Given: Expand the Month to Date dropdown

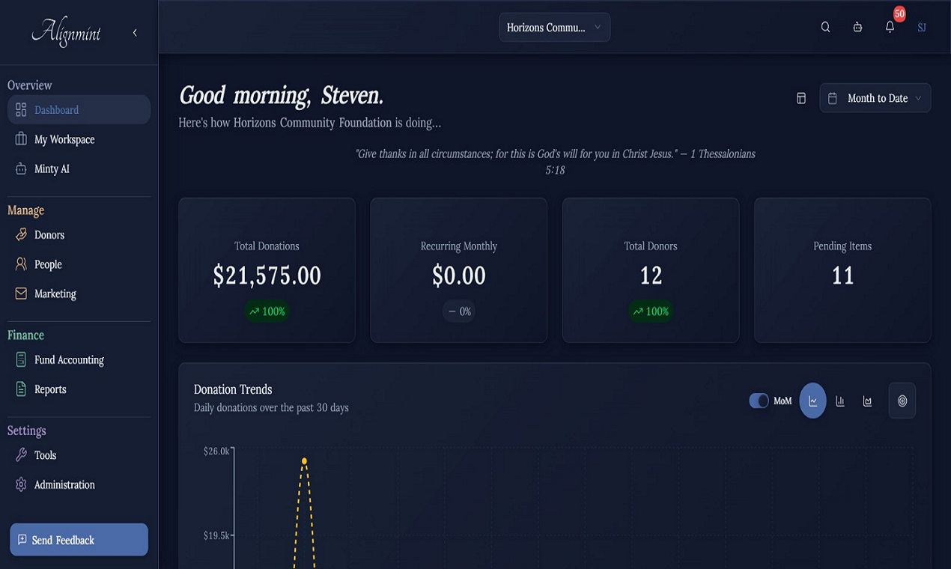Looking at the screenshot, I should click(x=875, y=98).
